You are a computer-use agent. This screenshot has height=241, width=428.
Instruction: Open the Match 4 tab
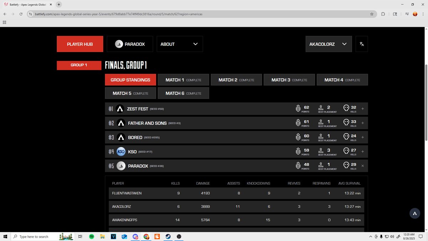point(342,80)
